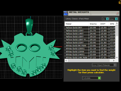Select the White Gold:9K PdW row

click(x=90, y=45)
